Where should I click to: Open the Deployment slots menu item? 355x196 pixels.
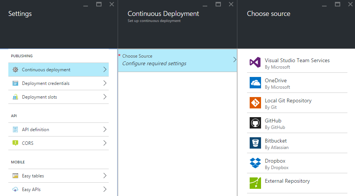39,97
